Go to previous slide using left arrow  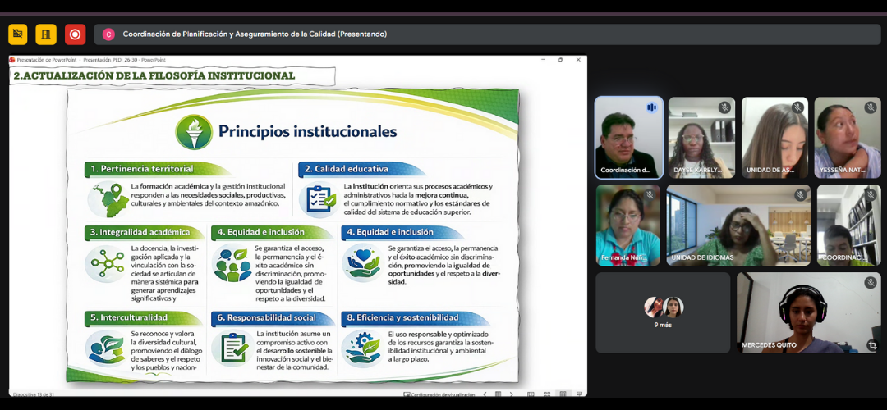485,394
